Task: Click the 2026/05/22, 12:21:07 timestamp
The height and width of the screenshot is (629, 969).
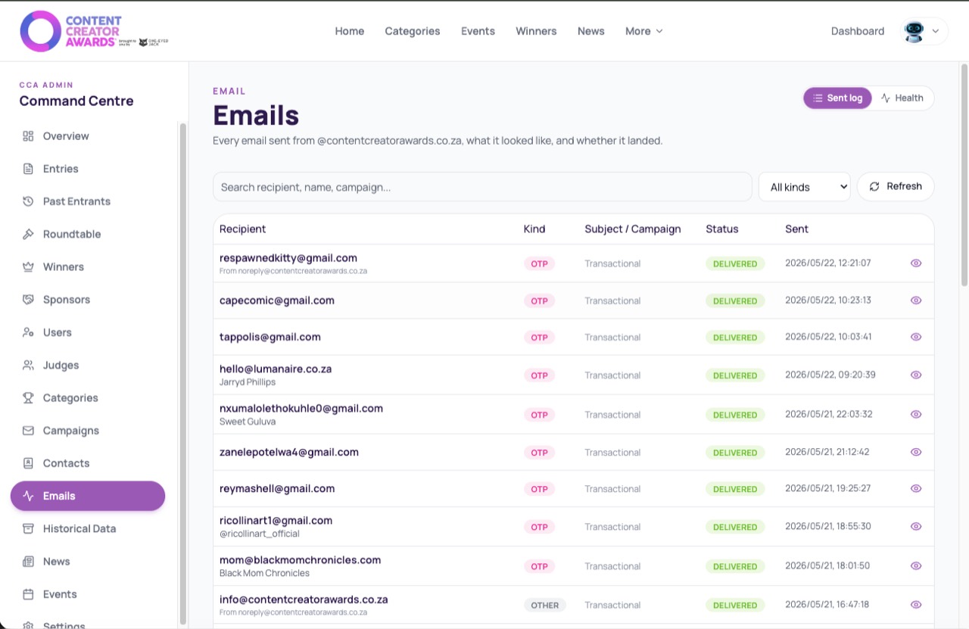Action: (x=828, y=263)
